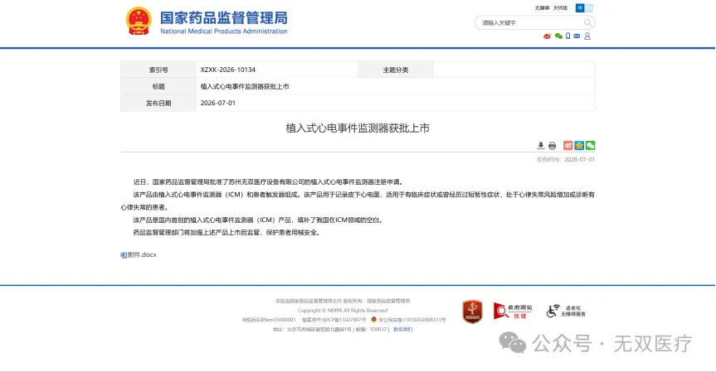Open the Weibo icon in header

pyautogui.click(x=547, y=36)
